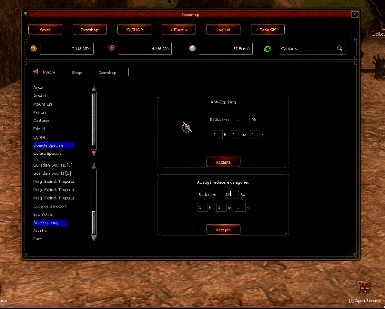Click the green refresh balance icon

(x=267, y=49)
